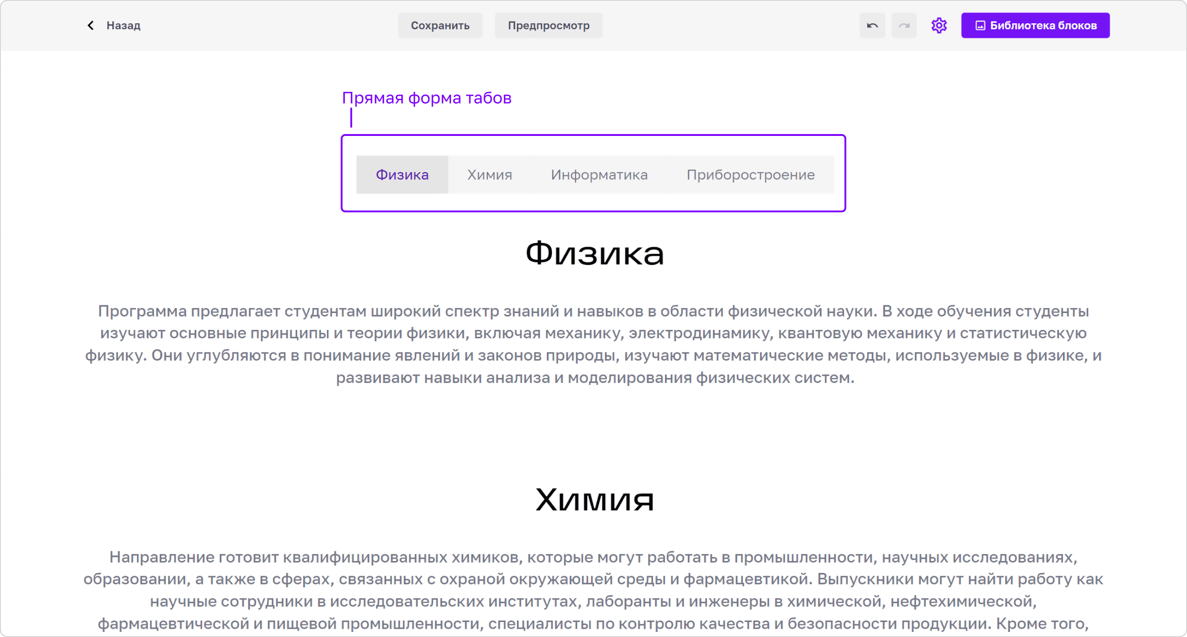Go back via the Назад label

(124, 25)
